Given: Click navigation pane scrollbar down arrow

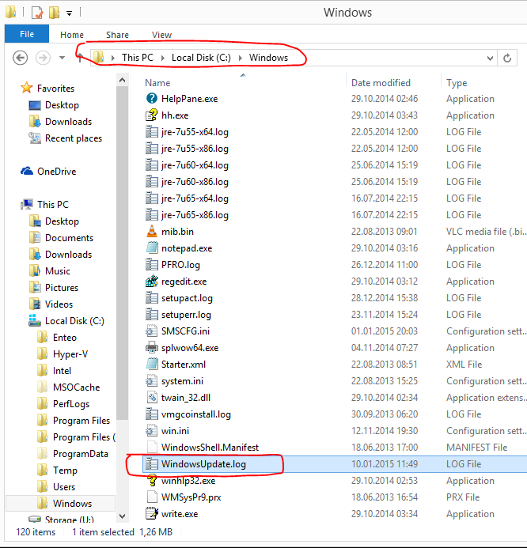Looking at the screenshot, I should (x=122, y=516).
